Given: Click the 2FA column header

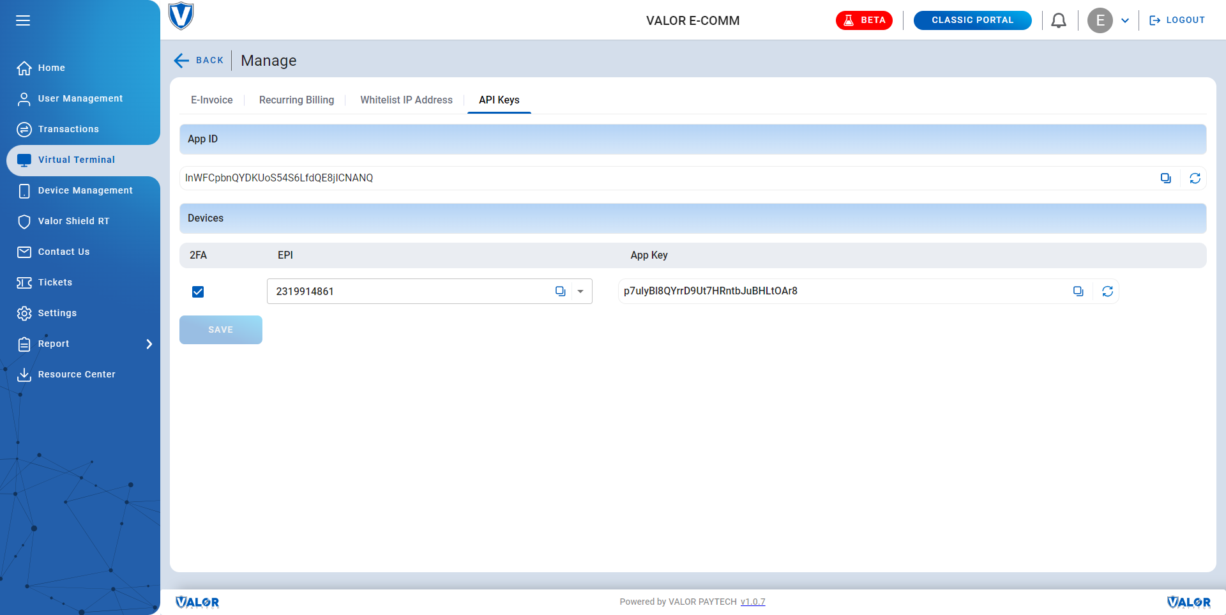Looking at the screenshot, I should pyautogui.click(x=198, y=255).
